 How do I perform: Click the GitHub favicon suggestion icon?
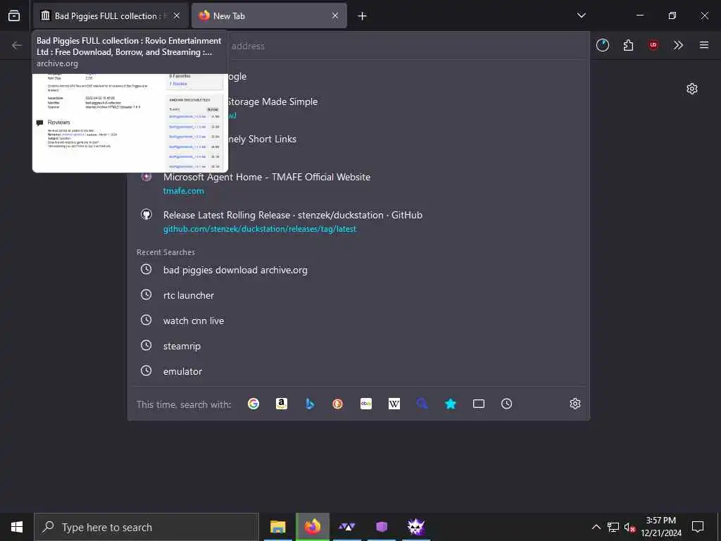point(146,215)
